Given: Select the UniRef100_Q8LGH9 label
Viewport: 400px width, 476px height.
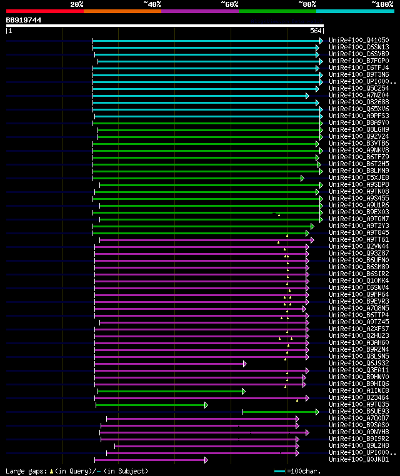Looking at the screenshot, I should (359, 129).
